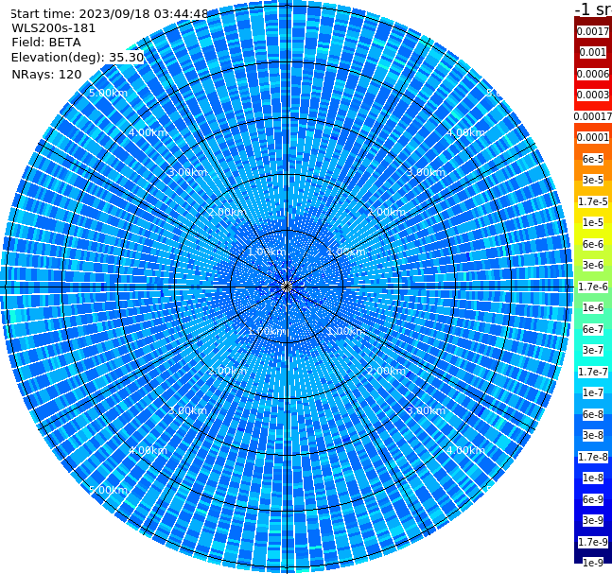Select the southwest 4.00km ring label
The width and height of the screenshot is (612, 574).
(148, 450)
